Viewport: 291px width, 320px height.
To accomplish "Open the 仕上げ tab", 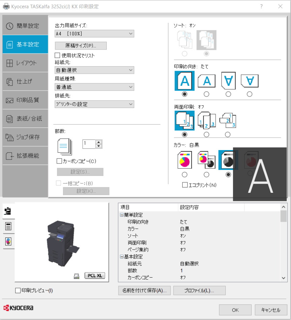I will (x=25, y=81).
